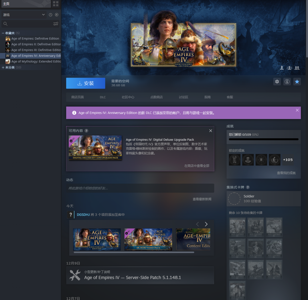Click the recent activity clock icon

point(50,15)
